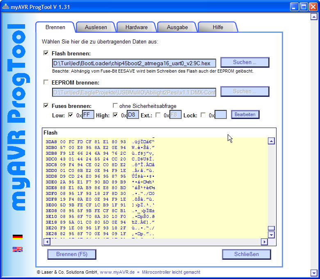Click main window scroll up arrow
320x279 pixels.
[314, 17]
